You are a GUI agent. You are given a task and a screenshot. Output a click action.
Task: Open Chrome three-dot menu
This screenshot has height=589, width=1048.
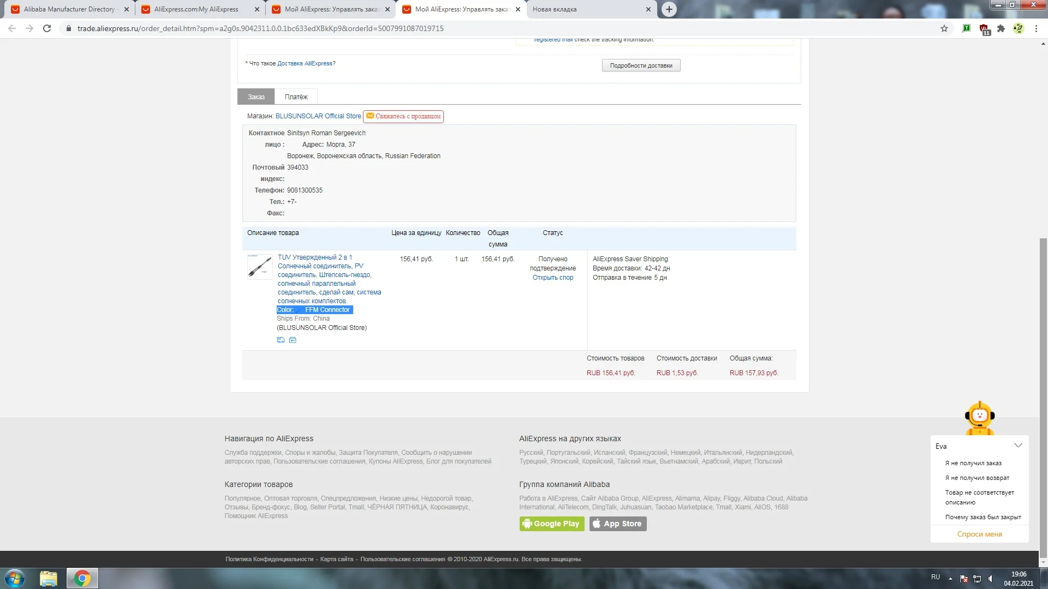pyautogui.click(x=1036, y=28)
